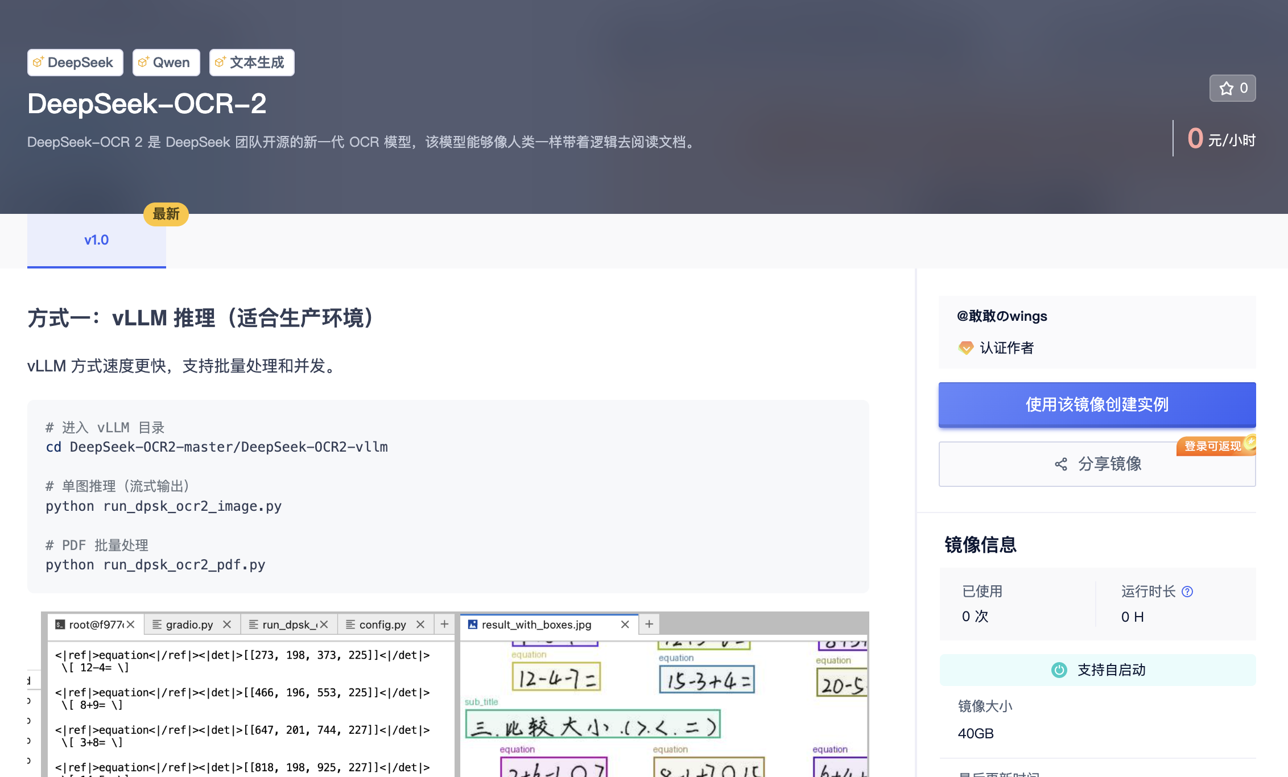Click the 支持自启动 power icon
The height and width of the screenshot is (777, 1288).
(1059, 670)
